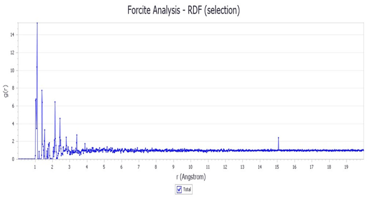Select the y-axis tick label 0

coord(13,159)
